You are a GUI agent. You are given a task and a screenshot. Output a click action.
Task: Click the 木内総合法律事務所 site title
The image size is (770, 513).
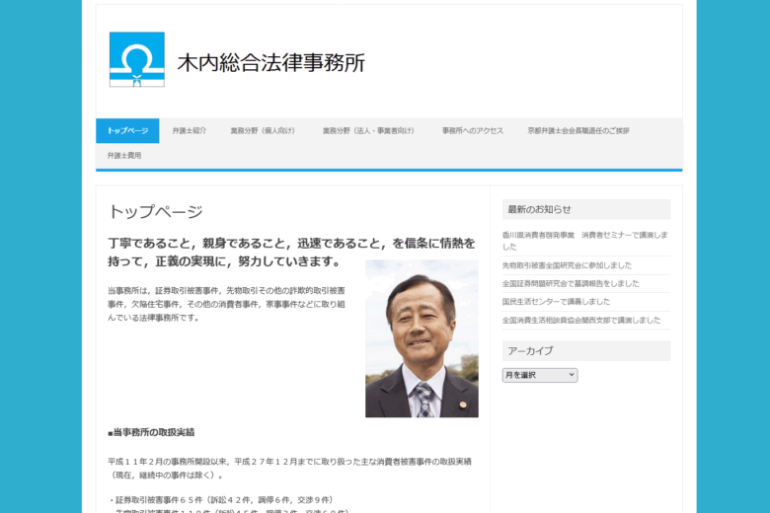[x=270, y=63]
